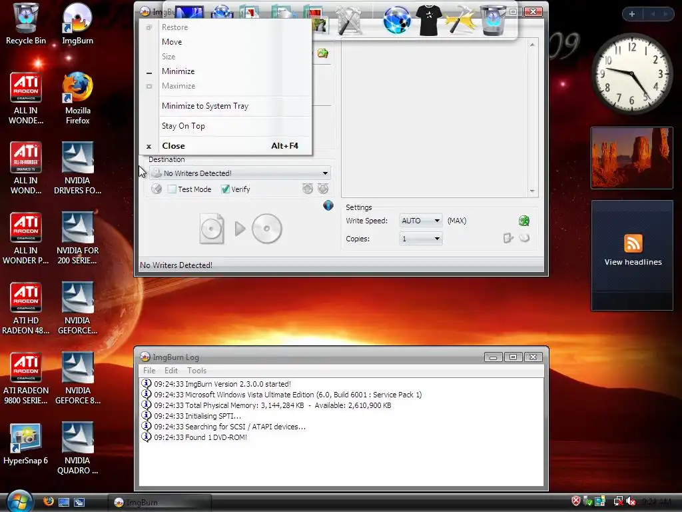Select Stay On Top menu entry
Viewport: 682px width, 512px height.
pos(225,126)
